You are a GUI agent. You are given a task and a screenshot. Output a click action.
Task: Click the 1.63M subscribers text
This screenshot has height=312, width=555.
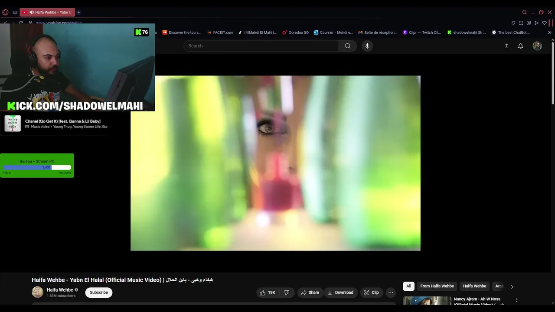61,296
